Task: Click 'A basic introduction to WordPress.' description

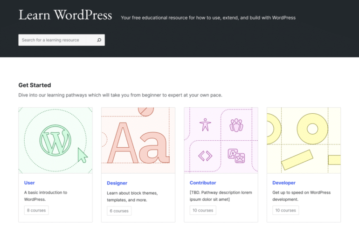Action: point(46,196)
